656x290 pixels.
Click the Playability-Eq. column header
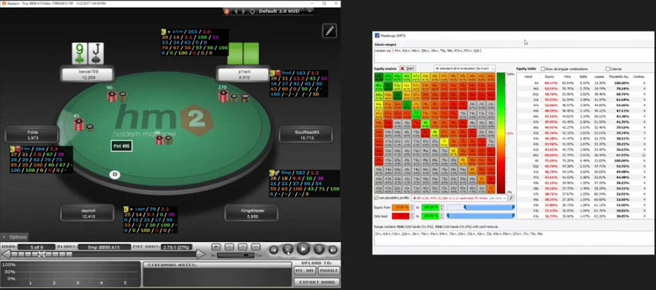tap(618, 77)
